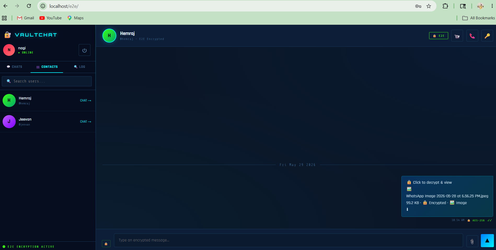Click the VaultChat lock logo

tap(8, 35)
